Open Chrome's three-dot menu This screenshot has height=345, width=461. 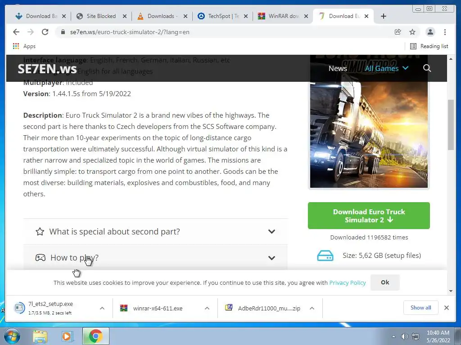445,32
